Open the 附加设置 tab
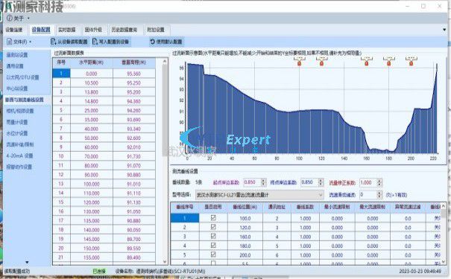Image resolution: width=451 pixels, height=279 pixels. click(x=156, y=30)
